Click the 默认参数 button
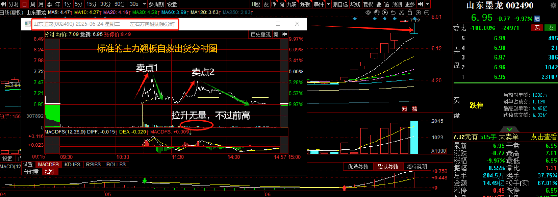Image resolution: width=558 pixels, height=197 pixels. pos(388,167)
